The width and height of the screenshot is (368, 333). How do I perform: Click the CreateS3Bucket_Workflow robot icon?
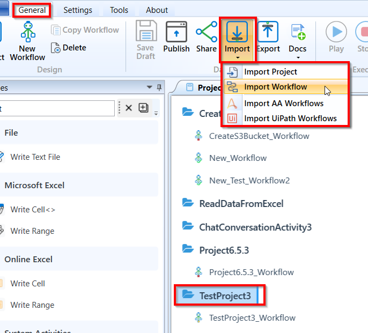[198, 136]
